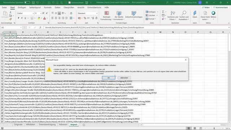Click the Teilen button
This screenshot has height=130, width=231.
pyautogui.click(x=206, y=7)
